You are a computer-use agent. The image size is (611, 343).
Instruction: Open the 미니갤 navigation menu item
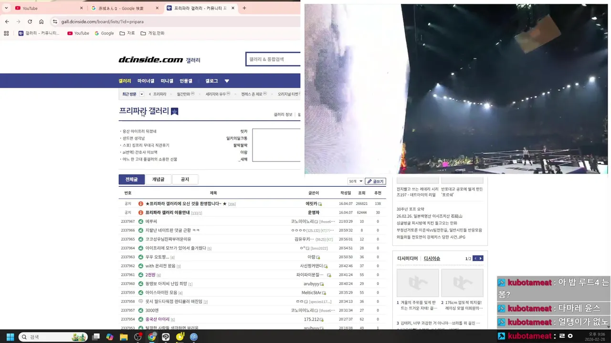(x=167, y=81)
